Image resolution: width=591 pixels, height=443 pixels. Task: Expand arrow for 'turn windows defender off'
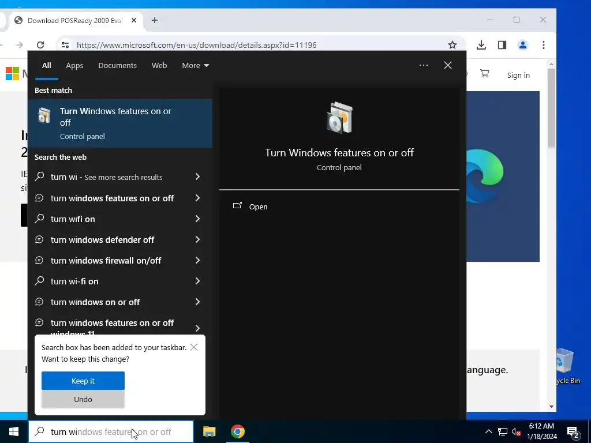tap(197, 239)
